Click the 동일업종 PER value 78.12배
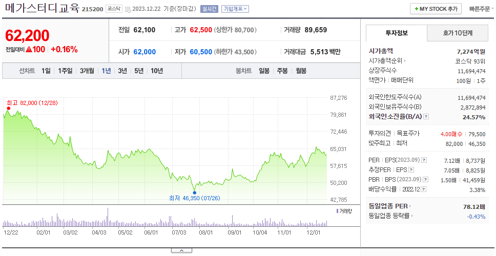Screen dimensions: 496x256 pyautogui.click(x=474, y=207)
